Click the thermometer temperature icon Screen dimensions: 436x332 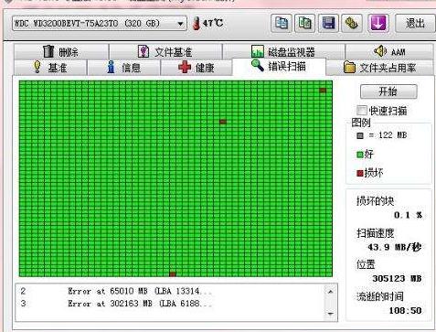197,24
